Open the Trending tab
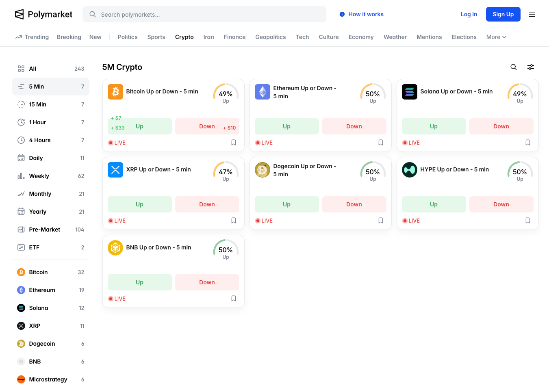 [x=32, y=37]
